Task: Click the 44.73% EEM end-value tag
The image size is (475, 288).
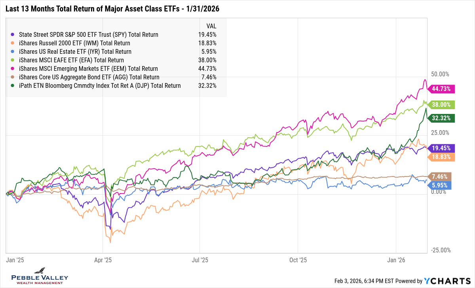Action: pyautogui.click(x=441, y=89)
